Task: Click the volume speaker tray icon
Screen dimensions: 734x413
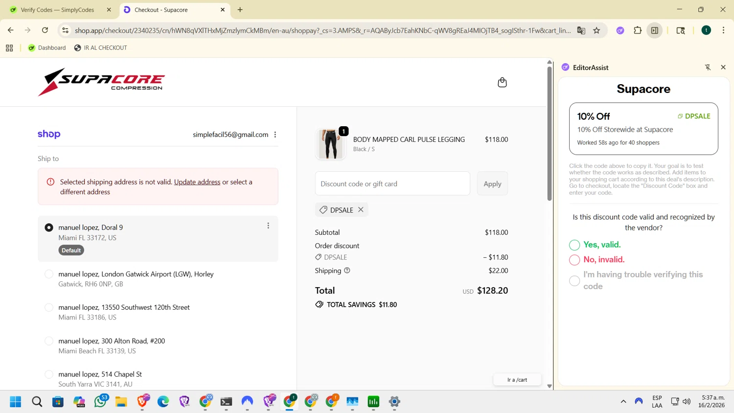Action: tap(687, 402)
